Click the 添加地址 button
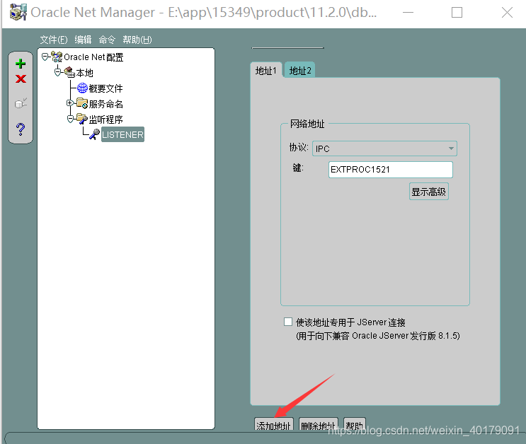 click(x=273, y=424)
